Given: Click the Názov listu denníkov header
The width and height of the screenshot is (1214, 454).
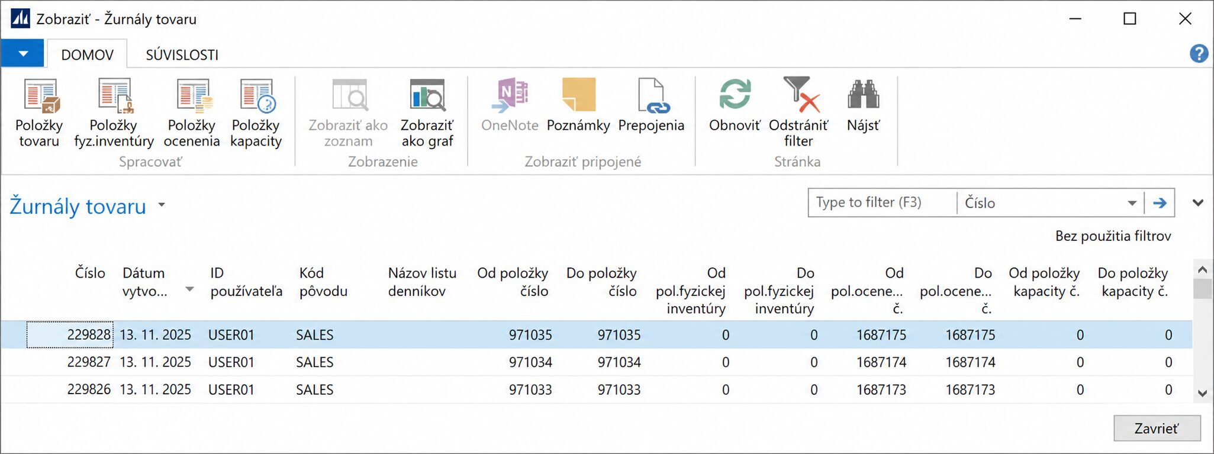Looking at the screenshot, I should click(x=422, y=282).
